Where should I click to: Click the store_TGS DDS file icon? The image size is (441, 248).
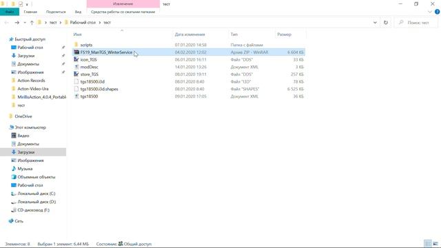click(76, 74)
